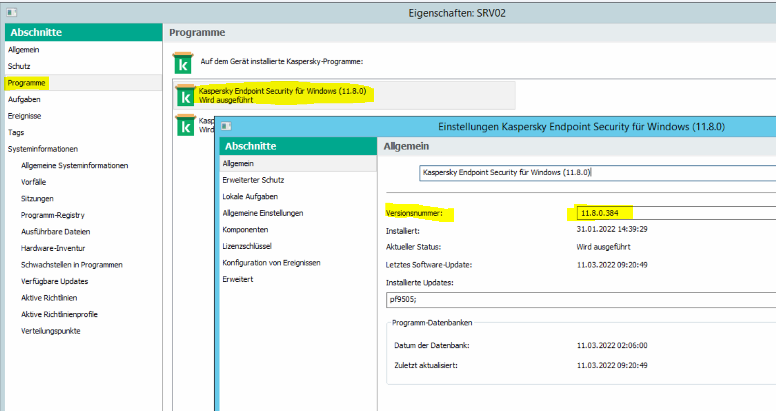
Task: Expand the Systeminformationen section
Action: [x=43, y=149]
